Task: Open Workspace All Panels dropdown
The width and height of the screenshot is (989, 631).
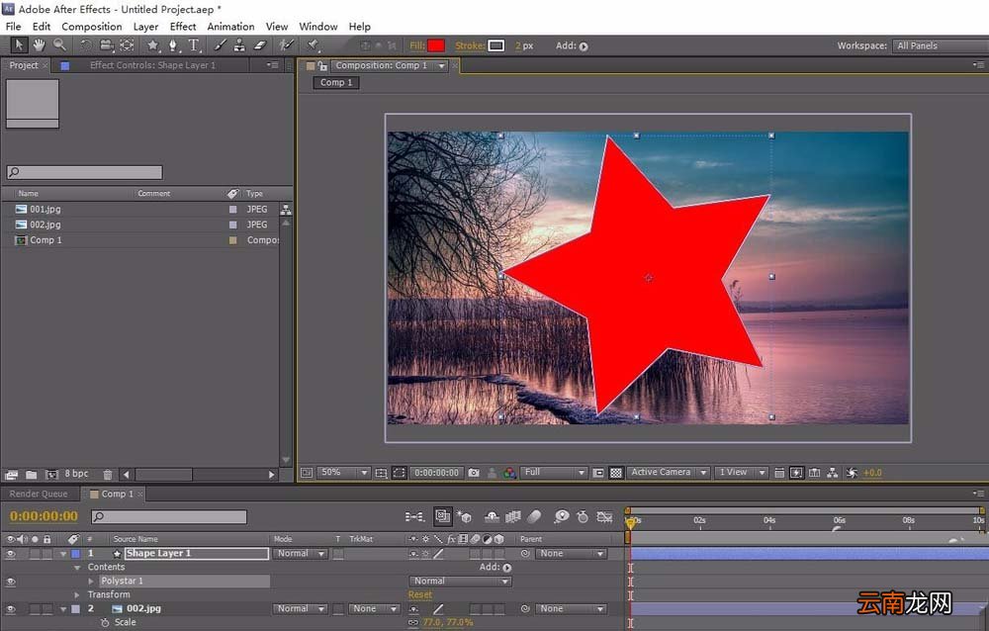Action: click(x=940, y=45)
